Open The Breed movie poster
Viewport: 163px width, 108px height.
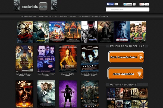(46, 59)
